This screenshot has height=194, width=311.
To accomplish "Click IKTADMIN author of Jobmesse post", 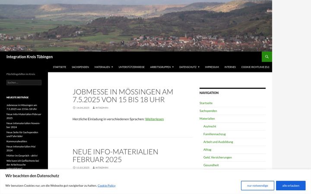I will click(x=102, y=108).
